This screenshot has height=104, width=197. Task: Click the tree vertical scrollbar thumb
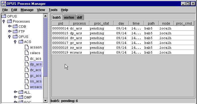(x=45, y=47)
